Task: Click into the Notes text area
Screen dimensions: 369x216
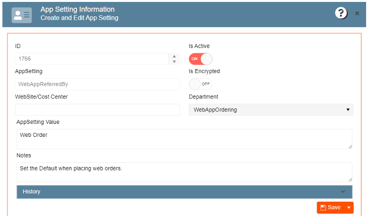Action: [x=184, y=172]
